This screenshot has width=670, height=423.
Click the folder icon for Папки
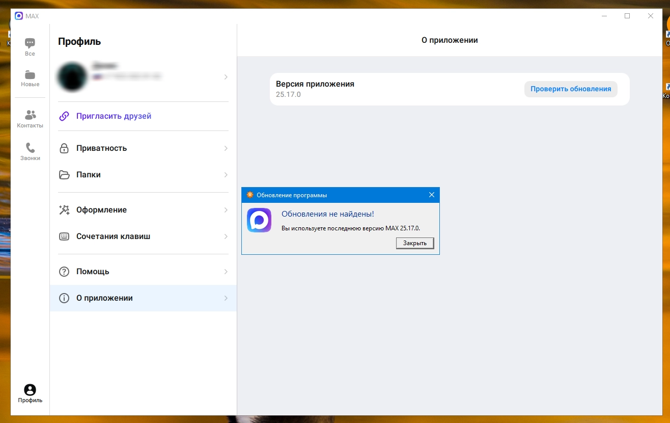point(64,175)
